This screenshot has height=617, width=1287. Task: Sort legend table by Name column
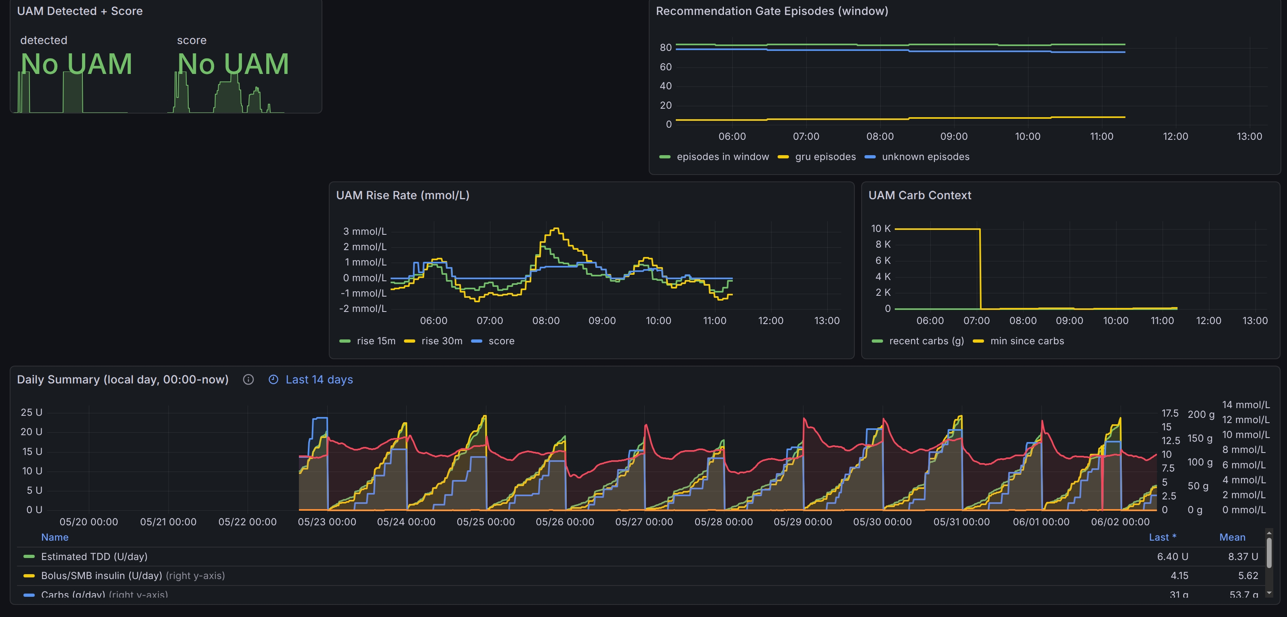[55, 537]
